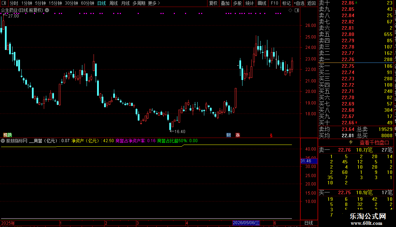
Task: Click the 日线 label at bottom right
Action: pyautogui.click(x=309, y=223)
